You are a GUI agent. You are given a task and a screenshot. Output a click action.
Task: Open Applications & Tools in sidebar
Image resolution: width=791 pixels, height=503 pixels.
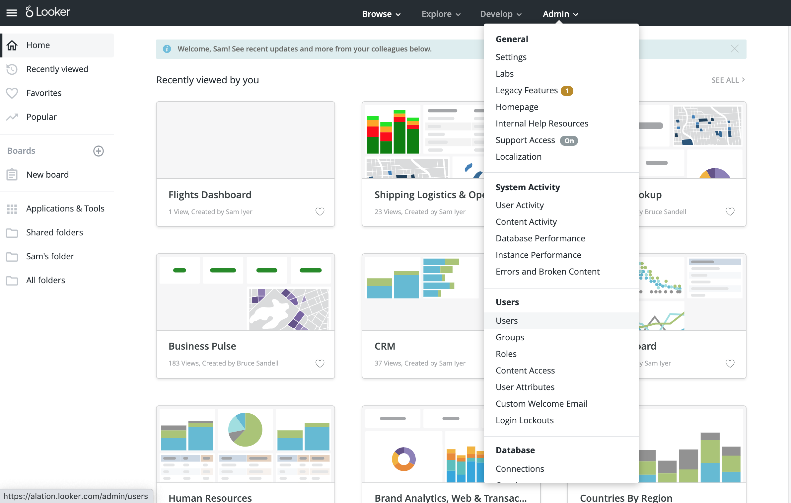click(x=57, y=209)
